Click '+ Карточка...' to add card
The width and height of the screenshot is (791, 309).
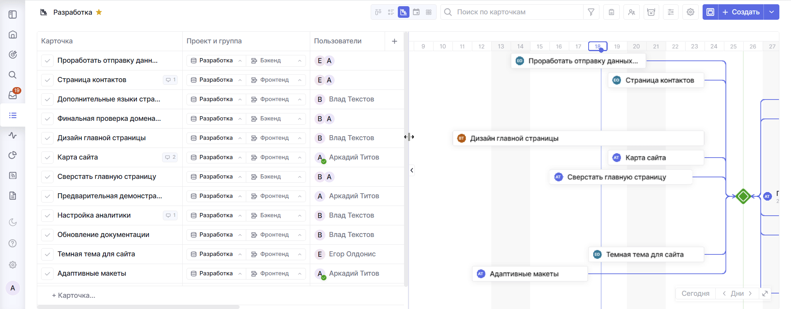click(x=74, y=295)
